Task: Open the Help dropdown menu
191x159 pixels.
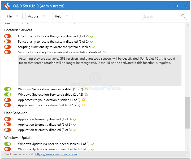Action: pyautogui.click(x=62, y=16)
